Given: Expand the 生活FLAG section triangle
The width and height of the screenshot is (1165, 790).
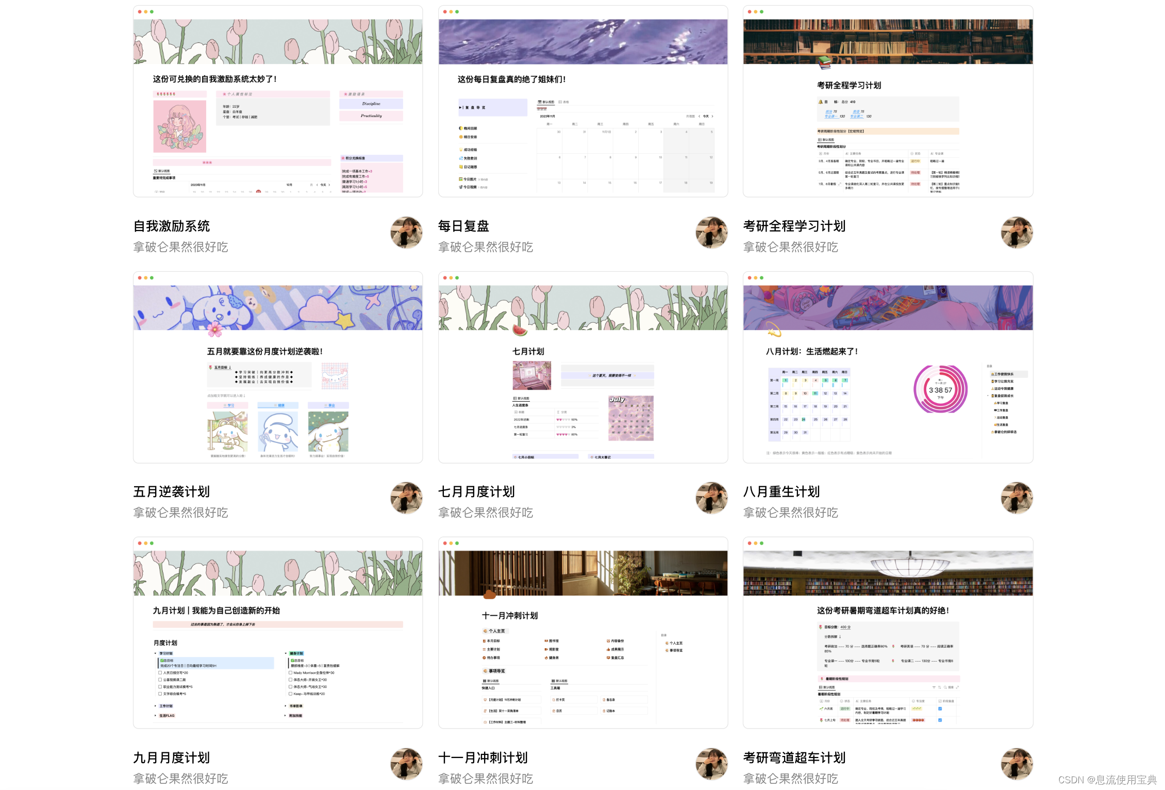Looking at the screenshot, I should pos(155,716).
